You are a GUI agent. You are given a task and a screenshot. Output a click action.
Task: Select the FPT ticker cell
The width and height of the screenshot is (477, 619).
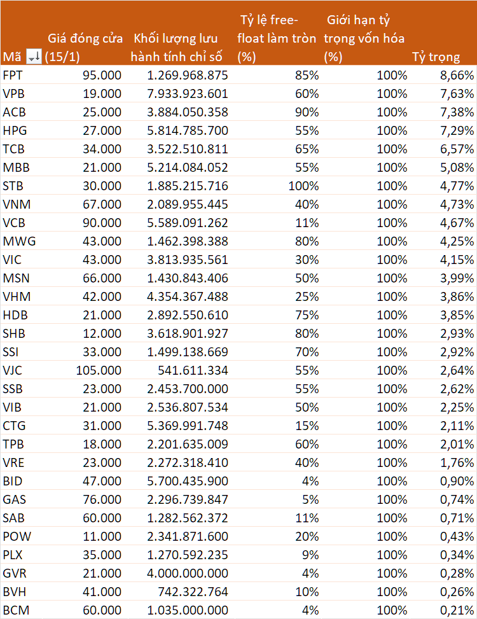tap(13, 75)
